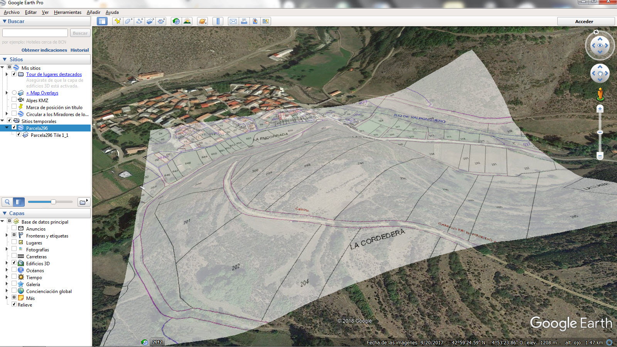Collapse the Capas panel

[4, 213]
